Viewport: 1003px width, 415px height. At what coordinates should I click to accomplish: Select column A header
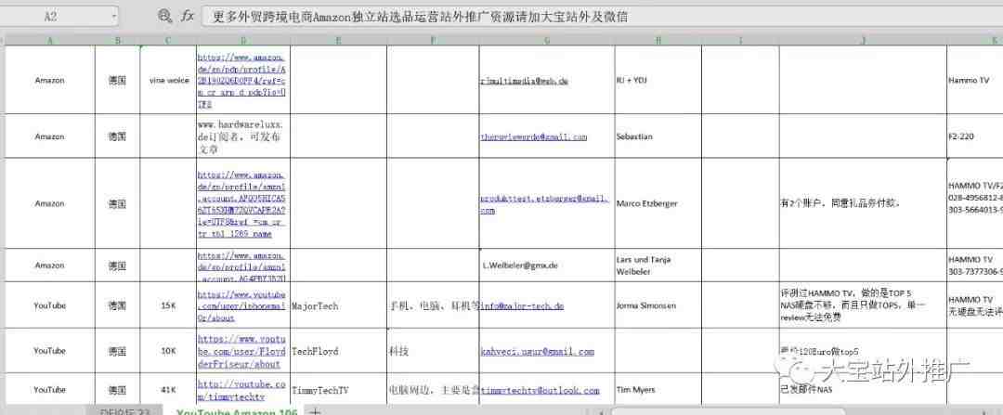[x=50, y=40]
